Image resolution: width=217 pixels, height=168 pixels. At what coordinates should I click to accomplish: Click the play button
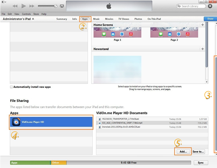point(24,6)
